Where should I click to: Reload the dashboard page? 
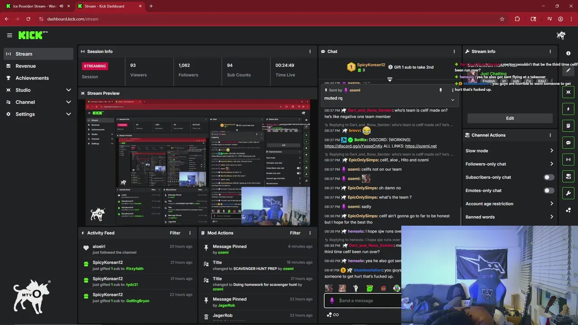tap(28, 19)
